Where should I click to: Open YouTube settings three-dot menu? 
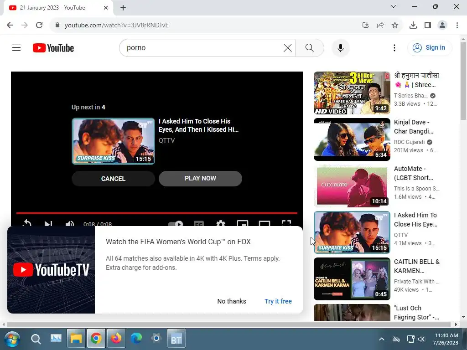click(394, 47)
